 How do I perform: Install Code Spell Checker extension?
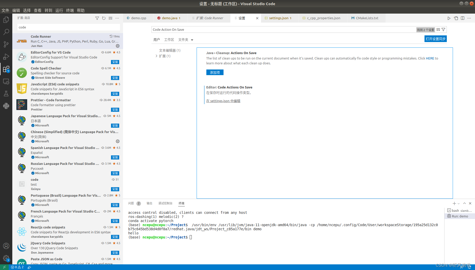coord(115,78)
